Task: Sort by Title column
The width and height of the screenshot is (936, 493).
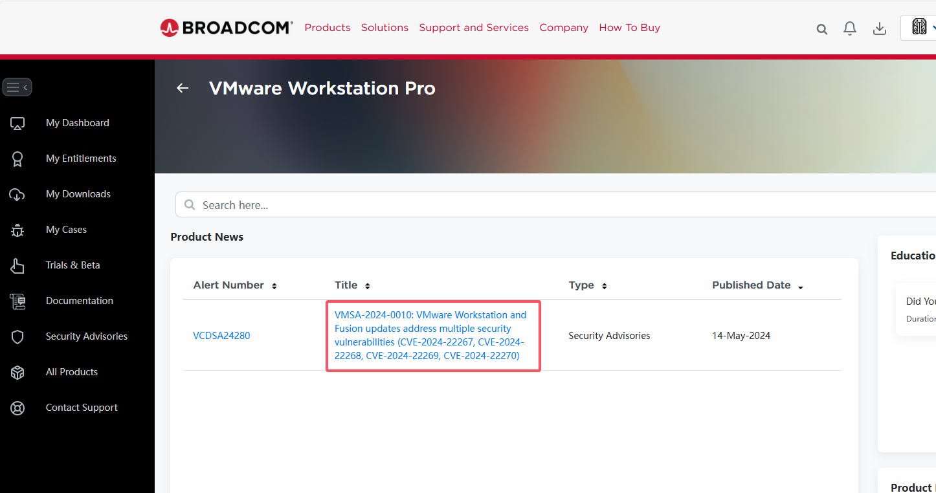Action: pyautogui.click(x=352, y=285)
